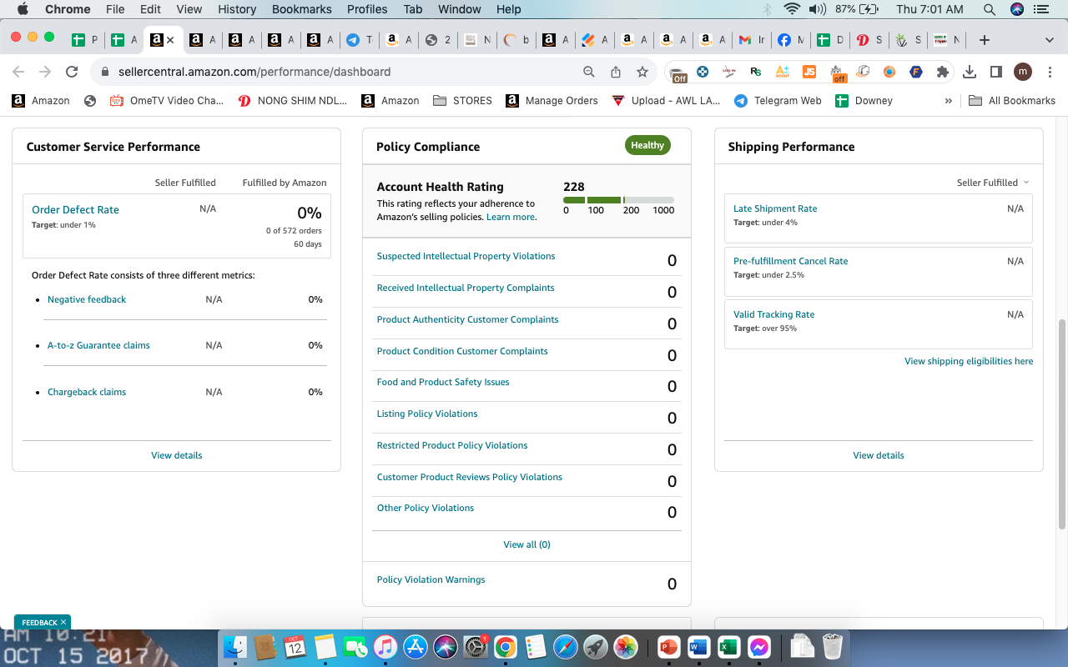Open the Manage Orders bookmark

552,100
